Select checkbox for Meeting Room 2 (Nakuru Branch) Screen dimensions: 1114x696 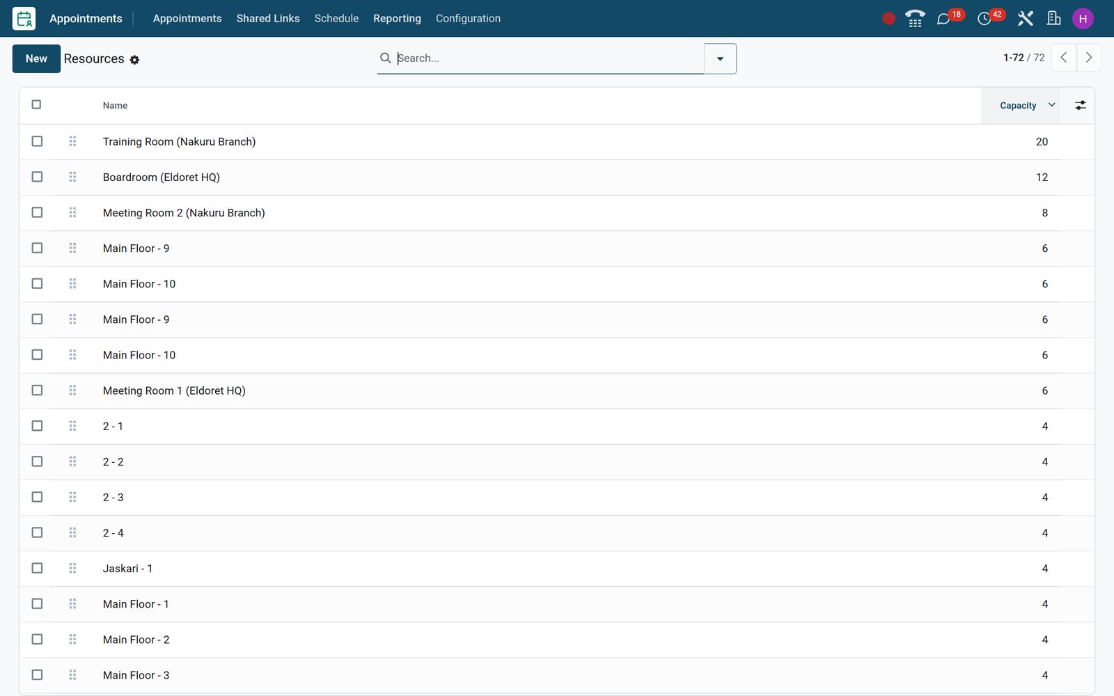pyautogui.click(x=37, y=212)
